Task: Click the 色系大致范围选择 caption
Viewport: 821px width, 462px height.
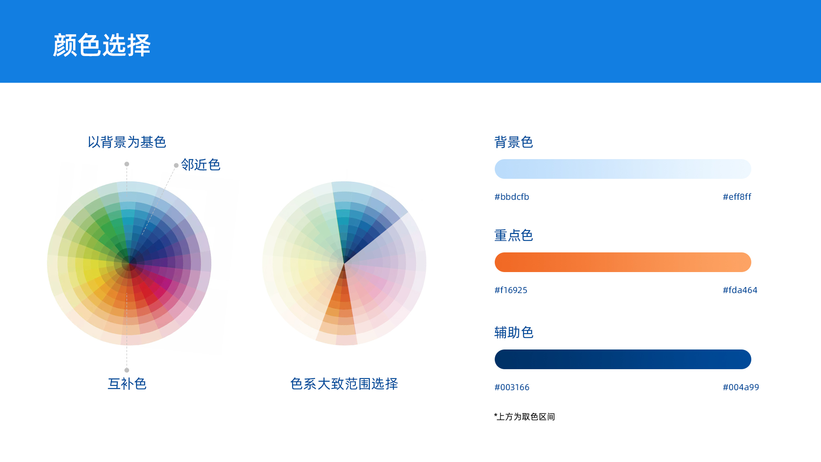Action: [x=344, y=384]
